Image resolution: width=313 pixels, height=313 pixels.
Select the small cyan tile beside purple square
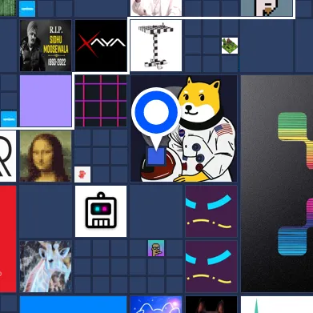pos(9,118)
